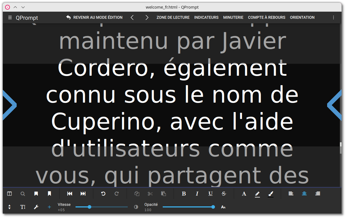Skip to previous marker

click(x=70, y=194)
